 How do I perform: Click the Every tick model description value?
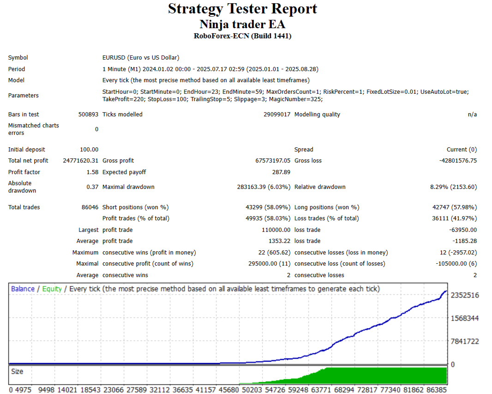pyautogui.click(x=206, y=80)
